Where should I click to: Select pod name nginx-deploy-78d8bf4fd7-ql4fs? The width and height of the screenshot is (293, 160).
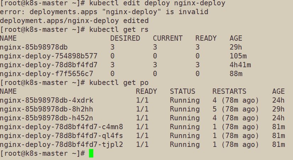click(61, 136)
